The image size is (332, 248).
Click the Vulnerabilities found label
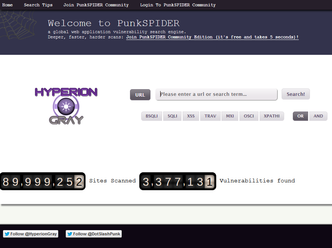point(257,181)
